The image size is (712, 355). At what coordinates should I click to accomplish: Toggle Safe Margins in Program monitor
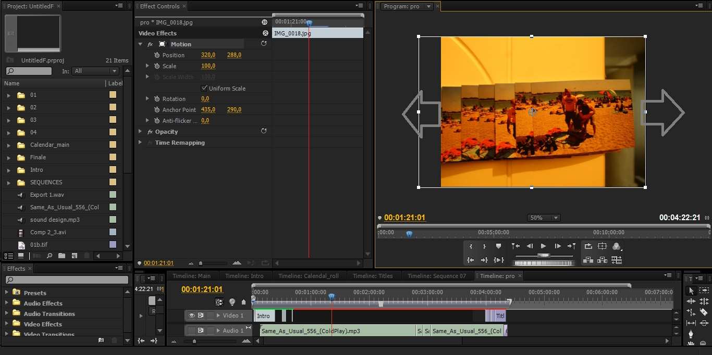click(x=603, y=246)
